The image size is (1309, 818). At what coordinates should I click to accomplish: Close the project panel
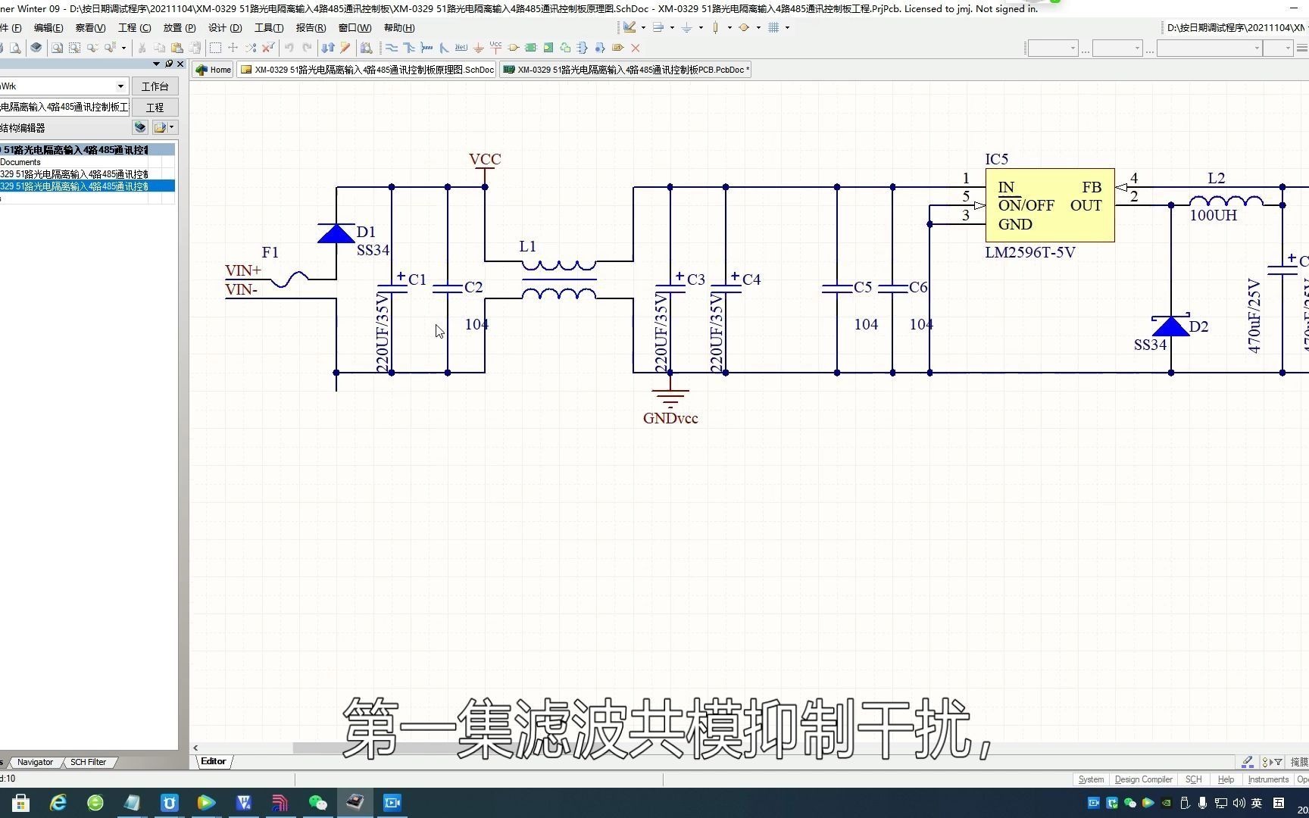point(180,64)
